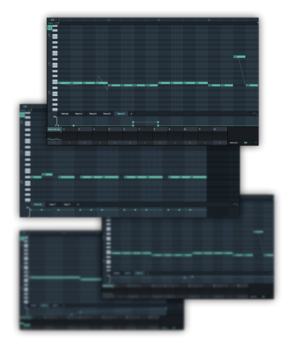Click the curve shape icon right of tabs

point(255,114)
